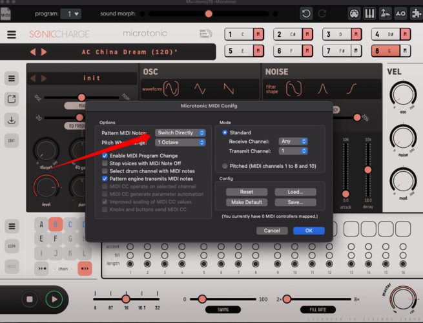Select the high-pass noise filter shape
The width and height of the screenshot is (423, 323).
(351, 89)
